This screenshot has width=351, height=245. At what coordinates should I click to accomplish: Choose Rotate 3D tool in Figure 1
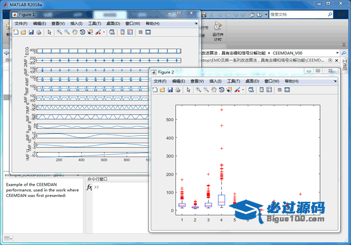click(82, 32)
